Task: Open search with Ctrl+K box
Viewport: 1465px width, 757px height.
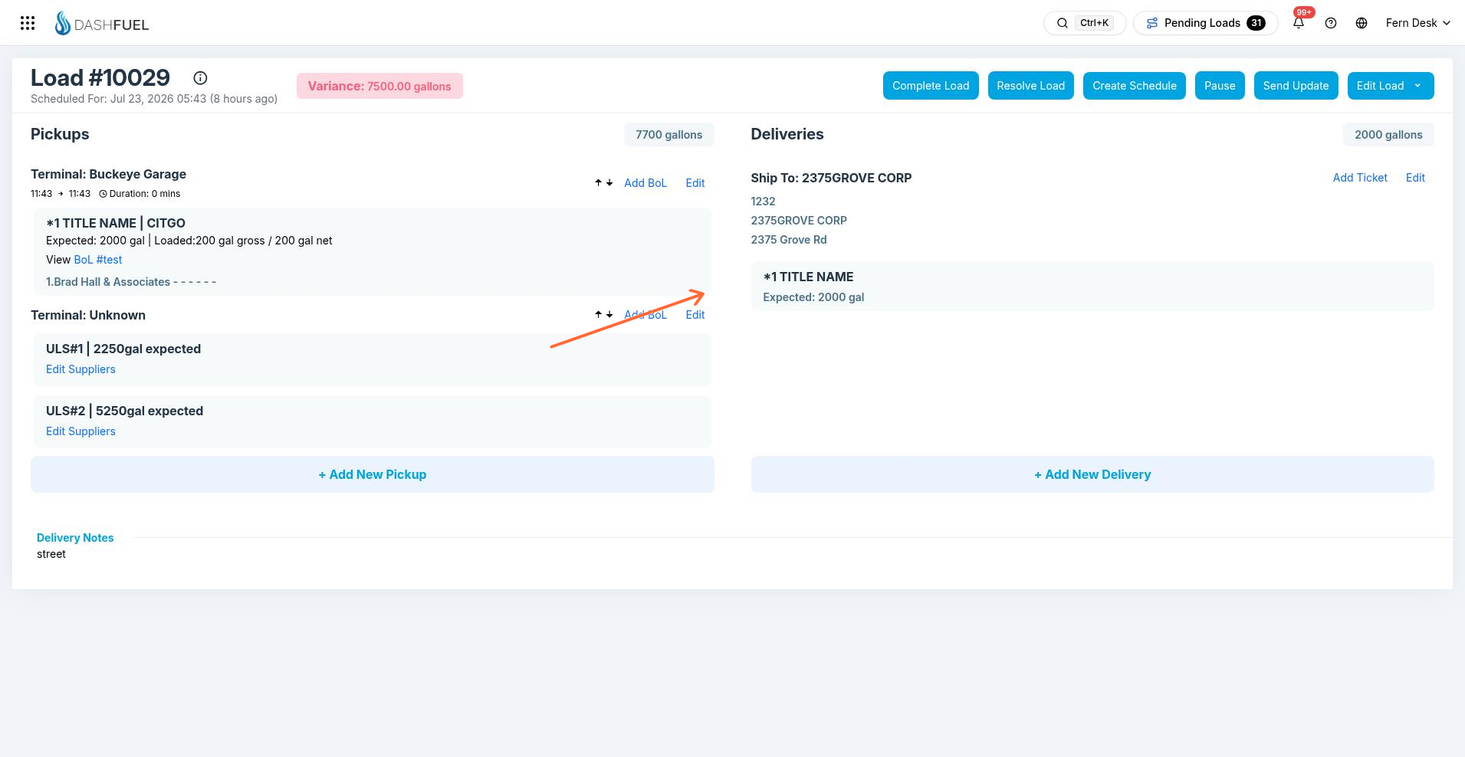Action: [1085, 23]
